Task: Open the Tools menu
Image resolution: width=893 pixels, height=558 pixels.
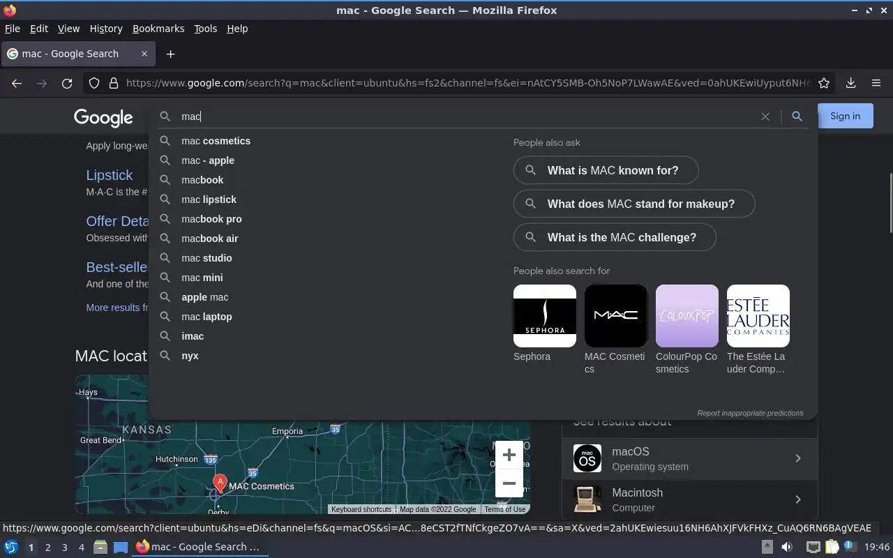Action: click(x=205, y=29)
